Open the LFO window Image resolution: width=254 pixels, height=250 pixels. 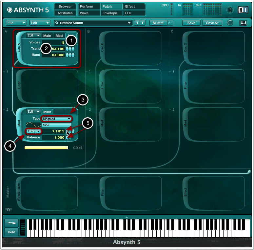(x=134, y=13)
